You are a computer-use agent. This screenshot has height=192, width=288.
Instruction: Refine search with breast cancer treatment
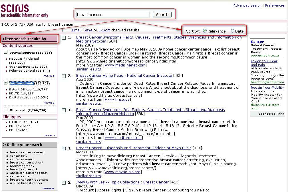(x=29, y=179)
